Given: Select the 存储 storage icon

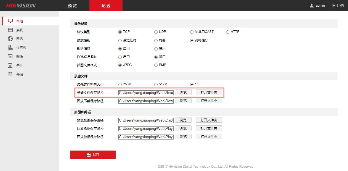Looking at the screenshot, I should pyautogui.click(x=10, y=74).
